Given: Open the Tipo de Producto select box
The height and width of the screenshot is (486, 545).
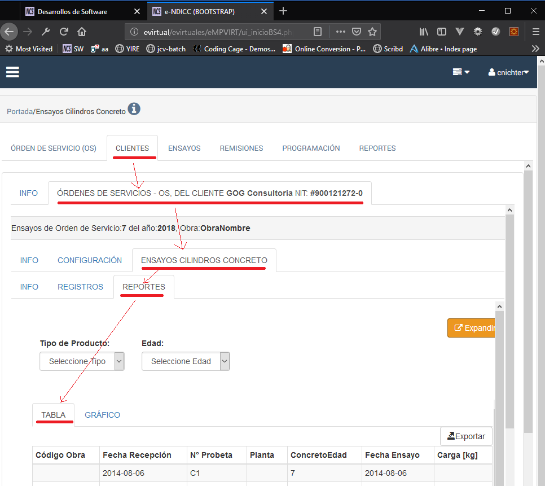Looking at the screenshot, I should point(82,361).
